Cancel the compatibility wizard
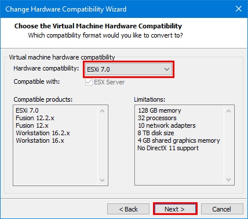248x219 pixels. point(222,209)
